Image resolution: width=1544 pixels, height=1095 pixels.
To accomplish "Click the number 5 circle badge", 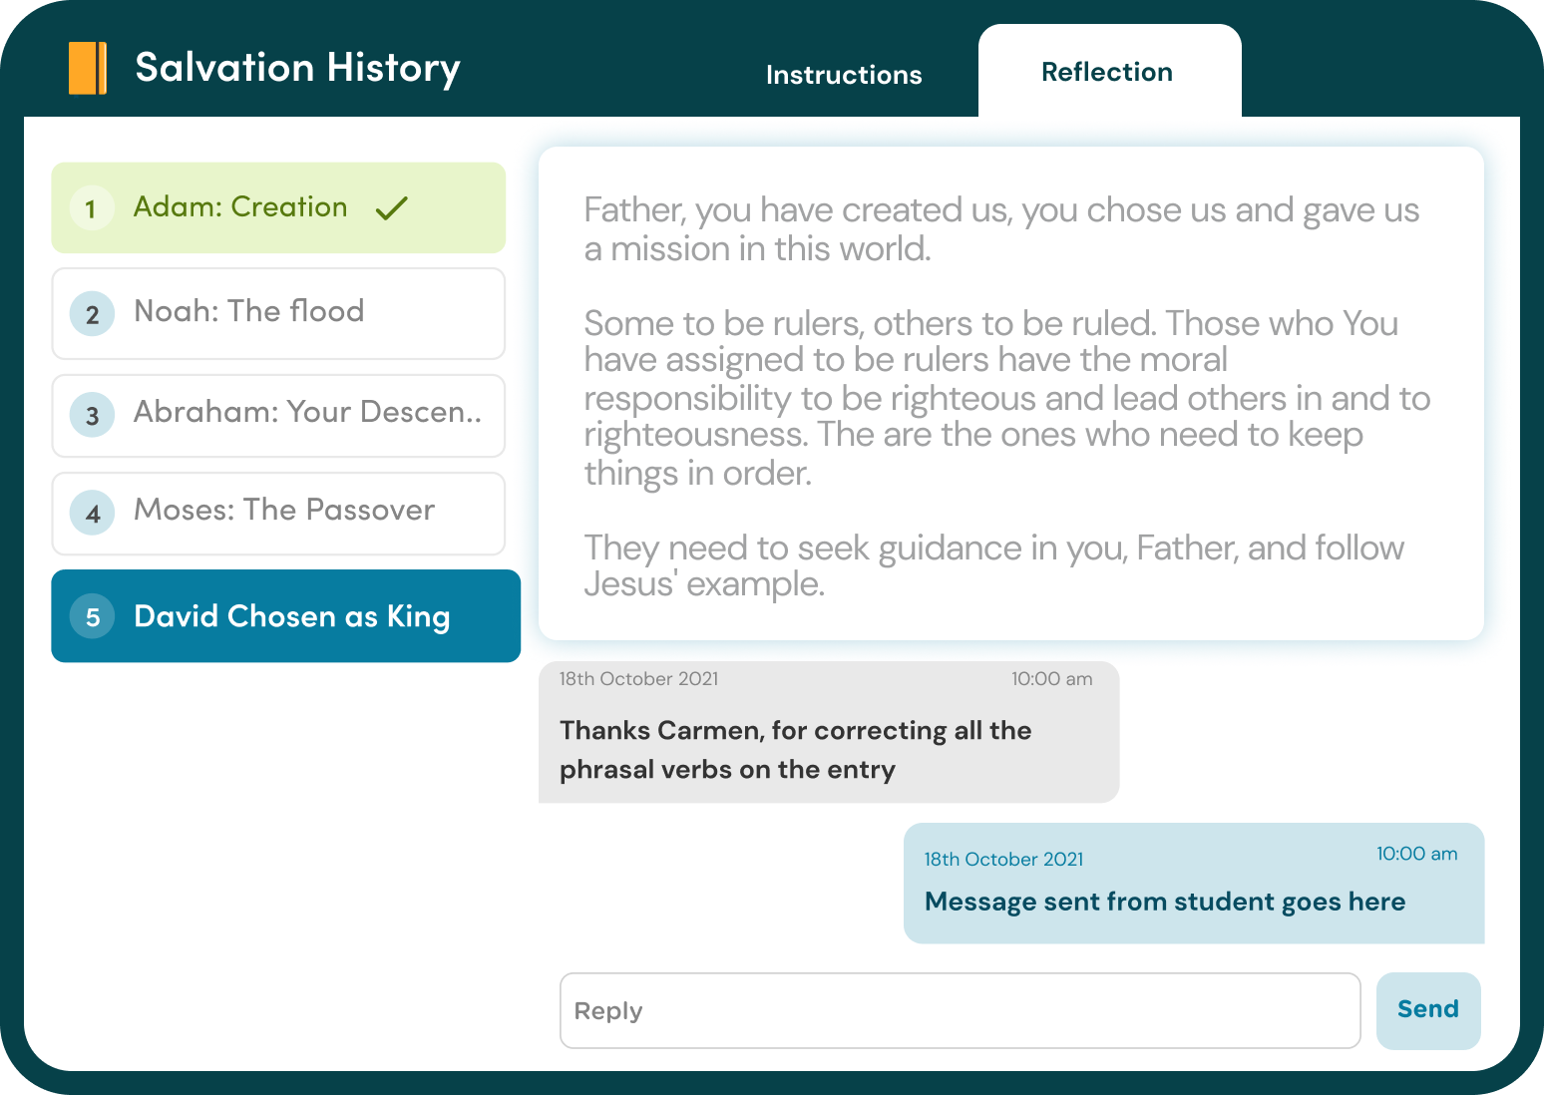I will pyautogui.click(x=92, y=616).
